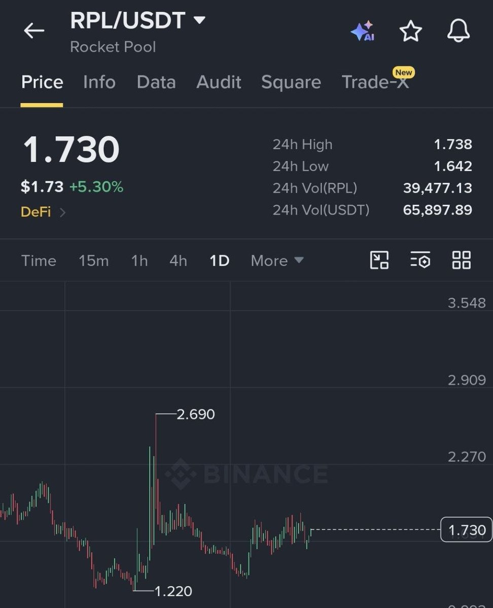Switch to the Data tab
This screenshot has height=608, width=493.
[156, 82]
